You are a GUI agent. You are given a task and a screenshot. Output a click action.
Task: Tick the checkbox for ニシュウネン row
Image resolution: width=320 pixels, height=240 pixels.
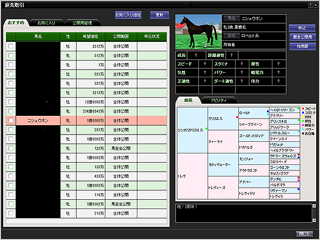11,120
